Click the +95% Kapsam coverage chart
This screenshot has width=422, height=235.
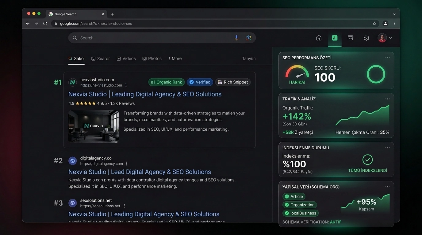(365, 203)
